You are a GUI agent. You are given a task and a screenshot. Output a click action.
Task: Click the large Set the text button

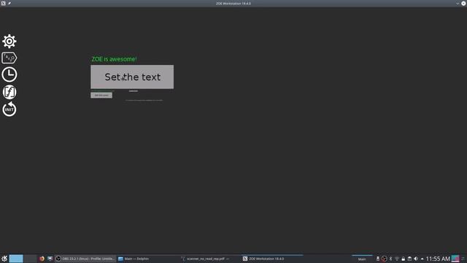(x=132, y=77)
